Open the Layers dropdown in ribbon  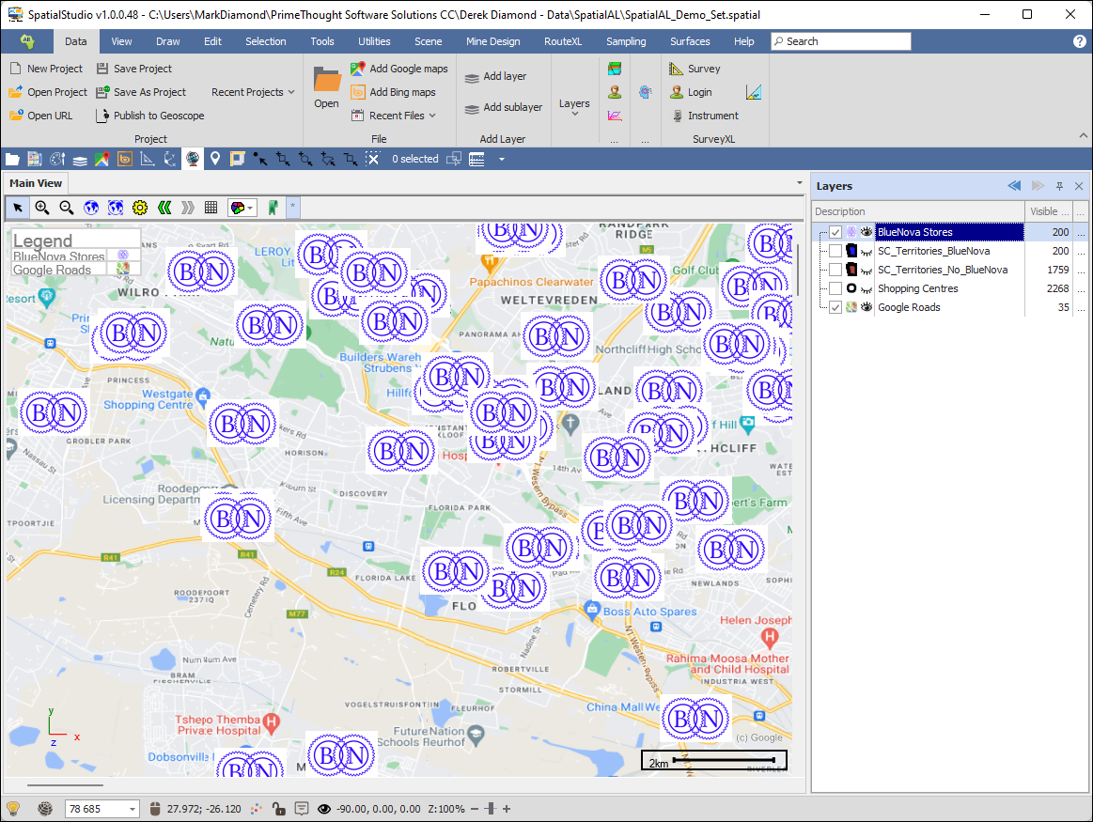coord(574,104)
